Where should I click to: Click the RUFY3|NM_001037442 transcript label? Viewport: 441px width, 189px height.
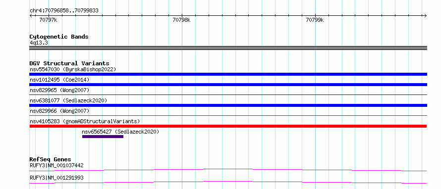(x=56, y=165)
